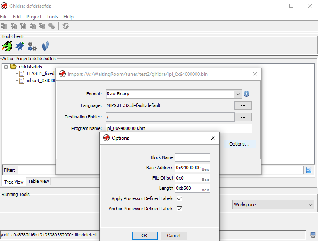The image size is (318, 241).
Task: Toggle Anchor Processor Defined Labels checkbox
Action: [x=179, y=209]
